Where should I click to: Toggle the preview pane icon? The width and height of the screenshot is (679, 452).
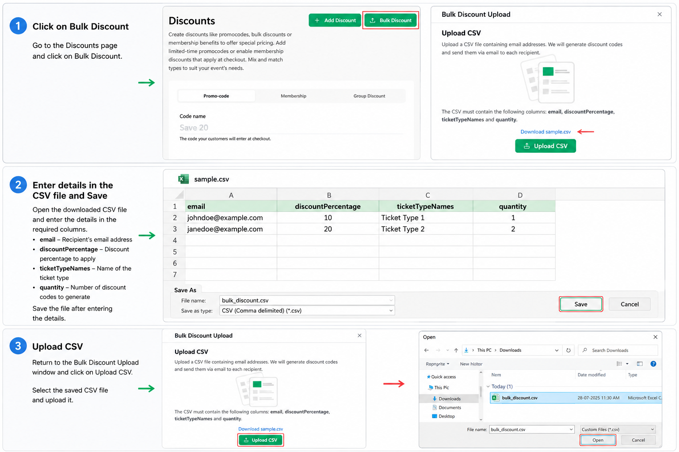click(640, 364)
